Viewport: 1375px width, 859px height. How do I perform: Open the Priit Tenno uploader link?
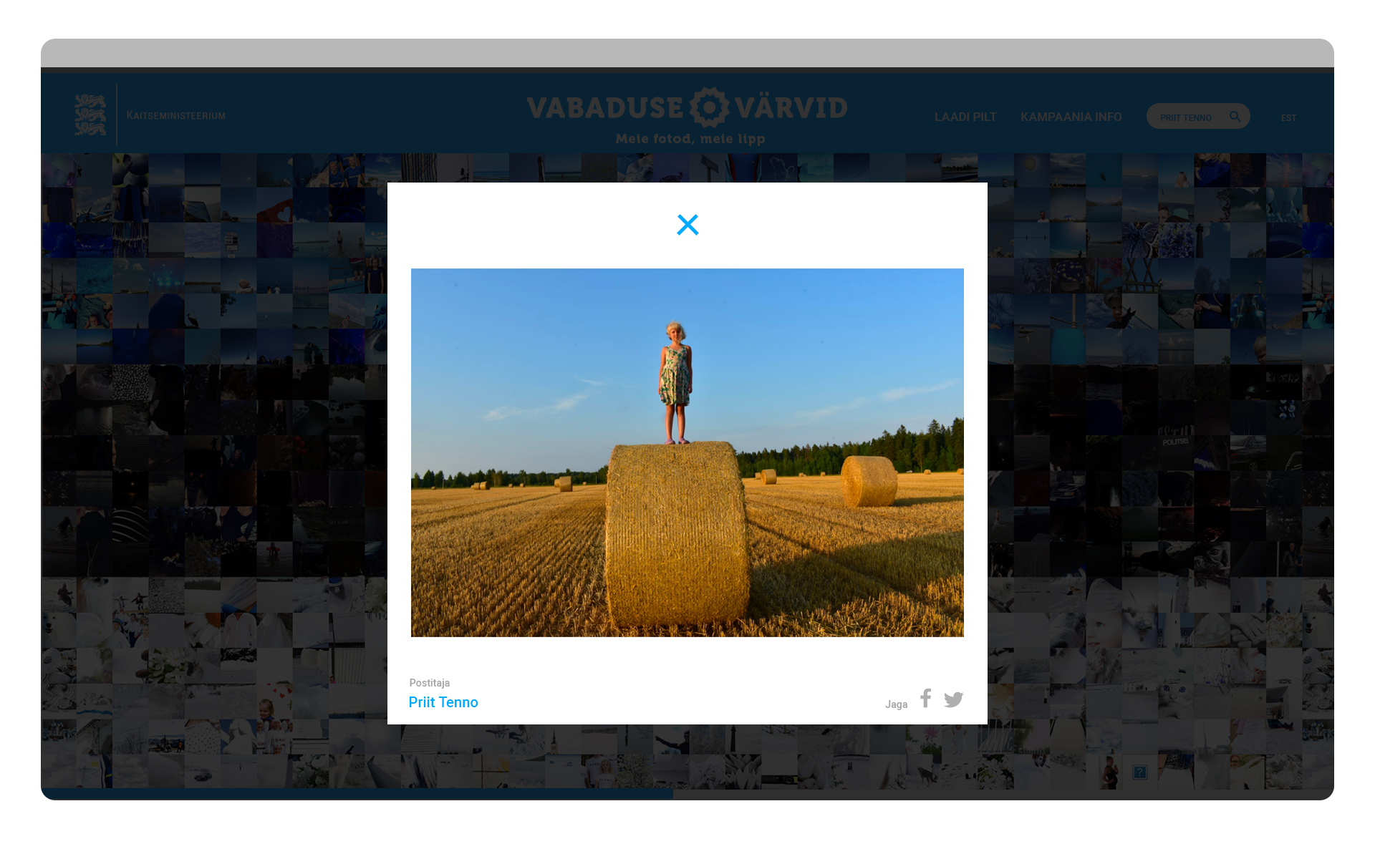[x=443, y=702]
